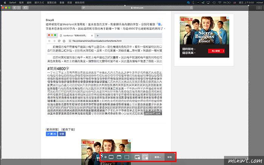Select capture entire screen tool
Viewport: 264px width, 165px height.
112,157
